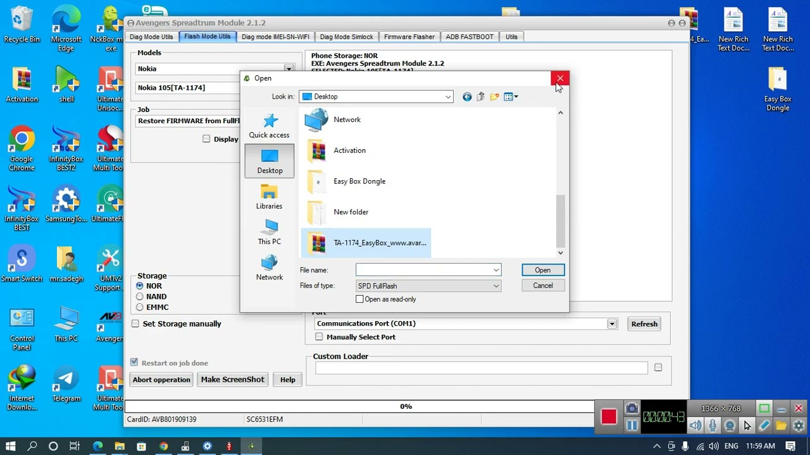This screenshot has width=810, height=455.
Task: Select the NAND storage option
Action: 140,296
